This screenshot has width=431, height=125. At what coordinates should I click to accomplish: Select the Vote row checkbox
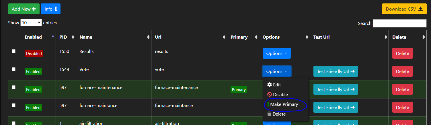point(13,69)
